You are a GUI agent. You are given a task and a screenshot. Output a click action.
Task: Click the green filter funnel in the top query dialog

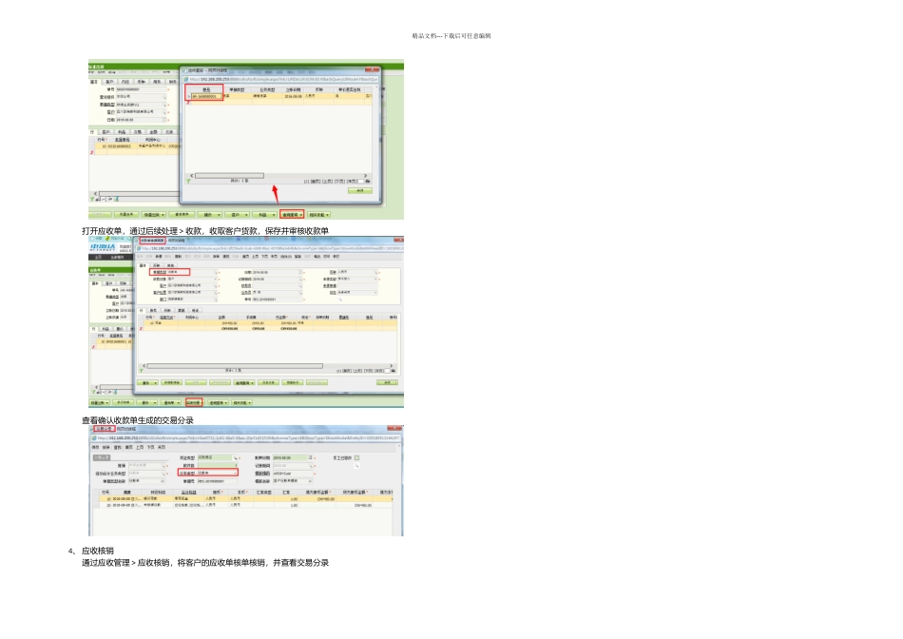(x=188, y=181)
